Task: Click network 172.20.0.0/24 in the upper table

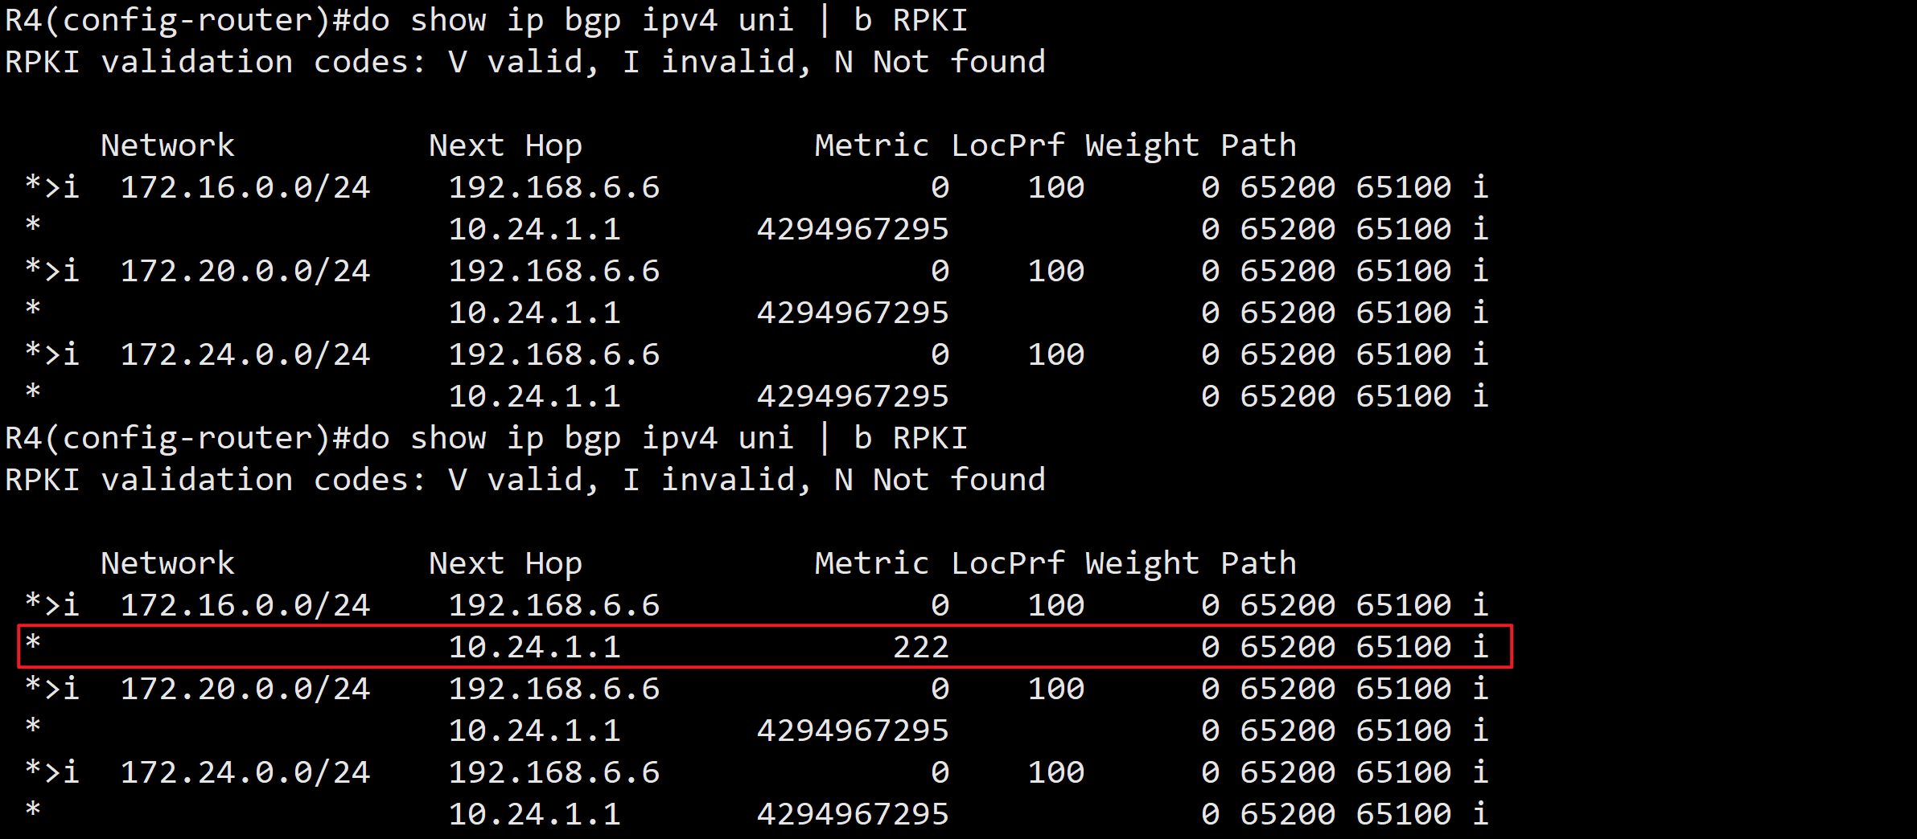Action: click(245, 271)
